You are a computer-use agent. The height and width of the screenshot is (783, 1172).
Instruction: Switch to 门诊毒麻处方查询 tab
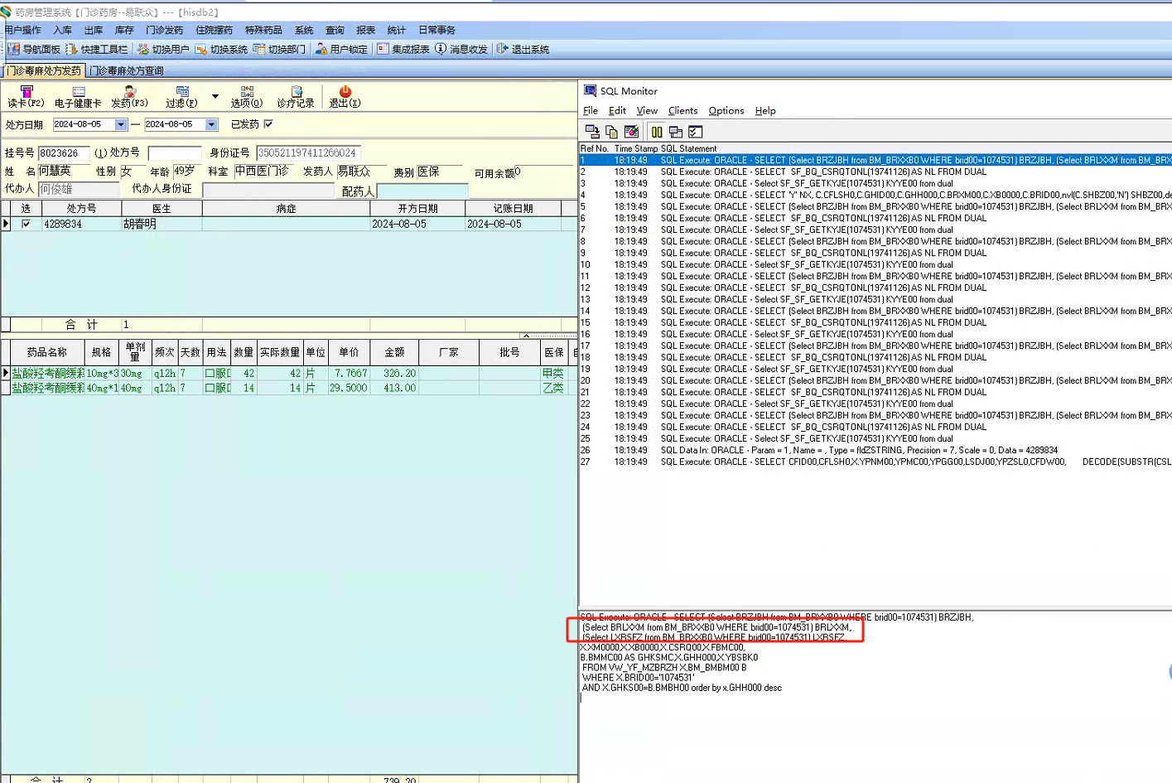127,71
